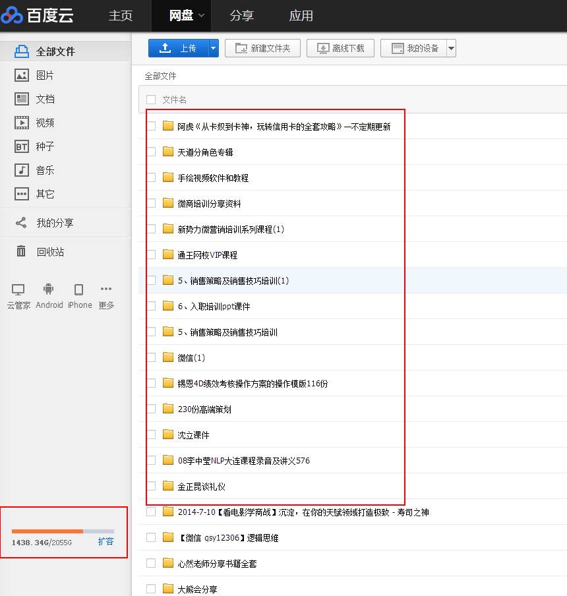Image resolution: width=567 pixels, height=596 pixels.
Task: Switch to the 分享 top navigation tab
Action: [242, 15]
